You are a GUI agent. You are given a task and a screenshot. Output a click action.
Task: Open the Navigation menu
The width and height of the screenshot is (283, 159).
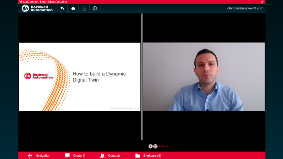(x=39, y=156)
